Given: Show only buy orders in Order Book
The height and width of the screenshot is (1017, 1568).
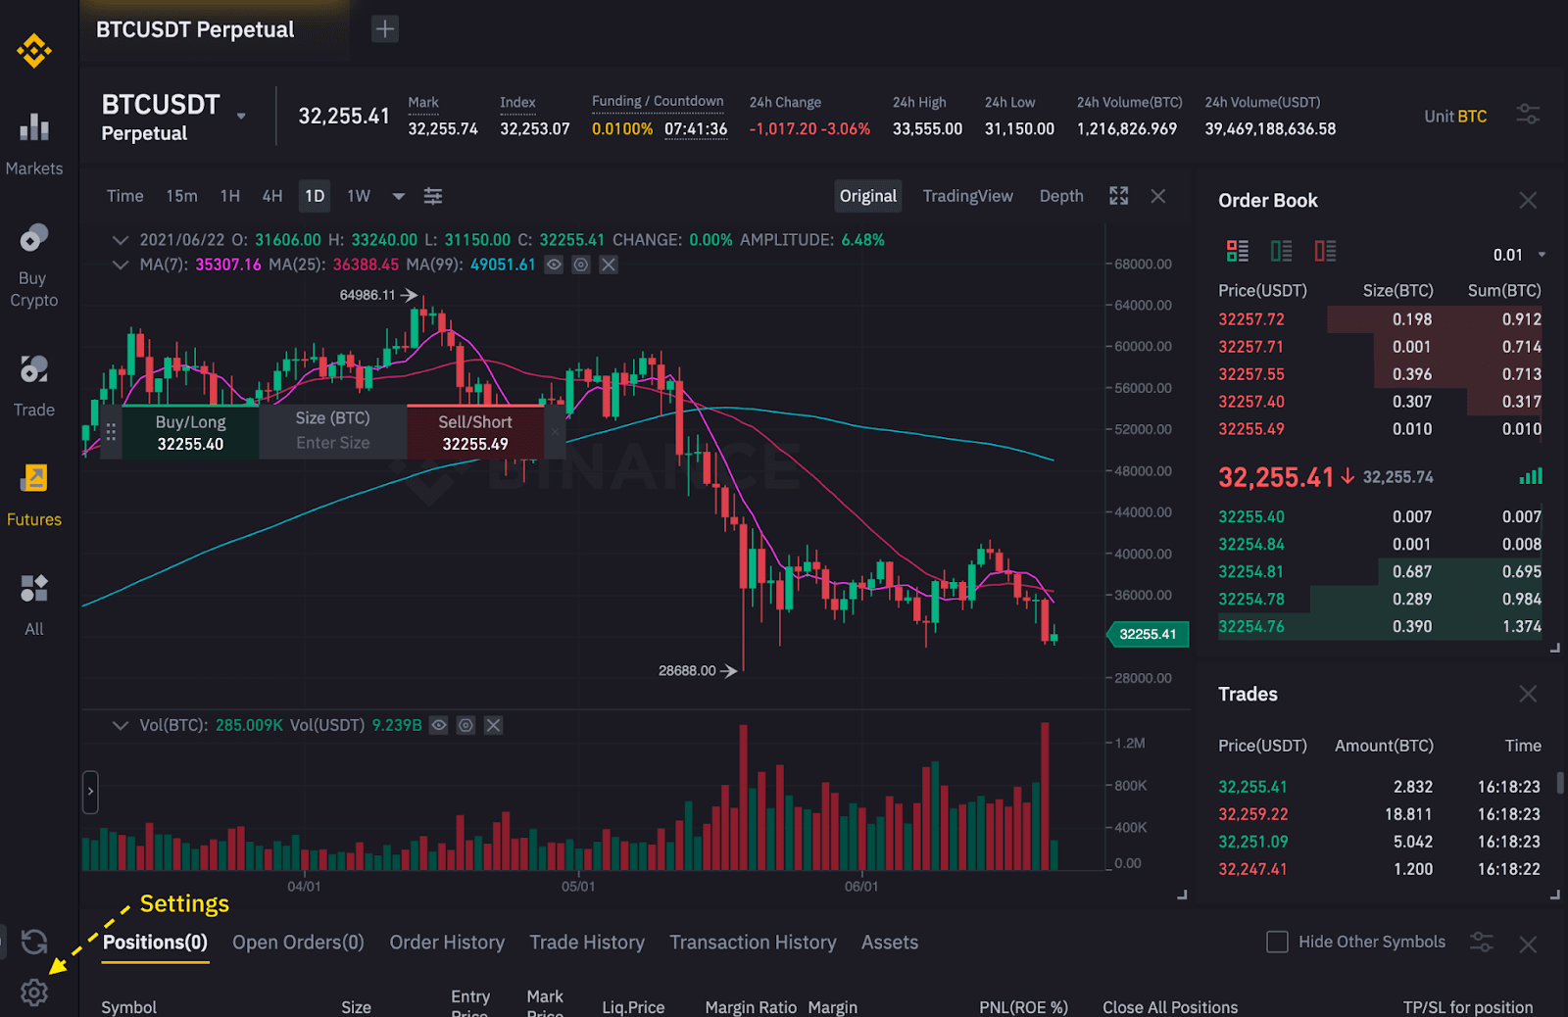Looking at the screenshot, I should coord(1281,251).
